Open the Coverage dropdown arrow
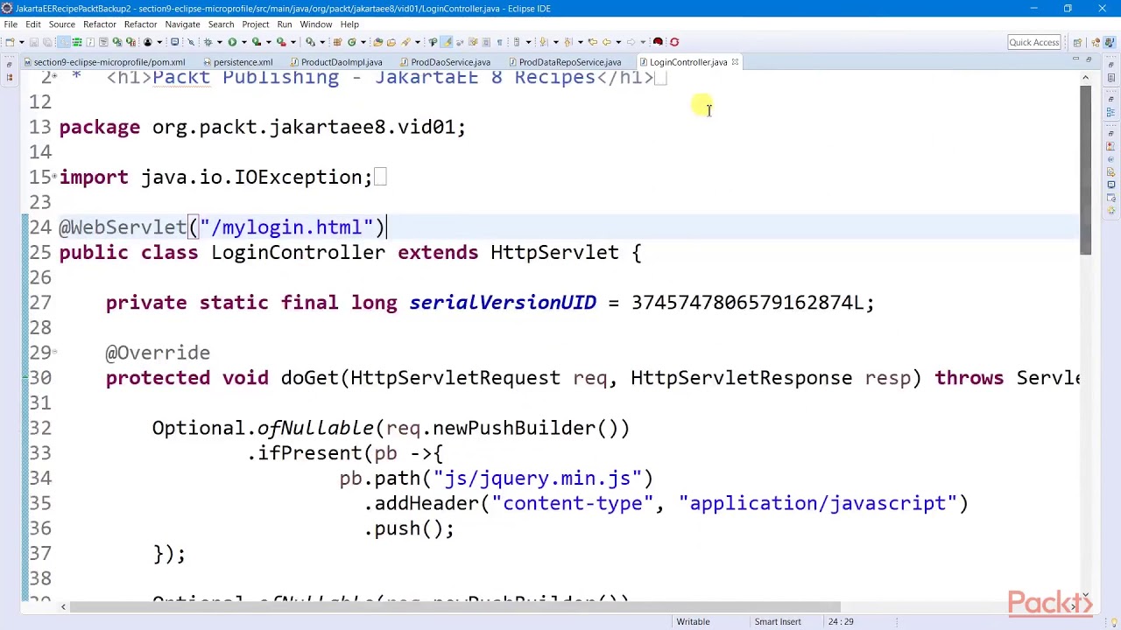 coord(269,42)
